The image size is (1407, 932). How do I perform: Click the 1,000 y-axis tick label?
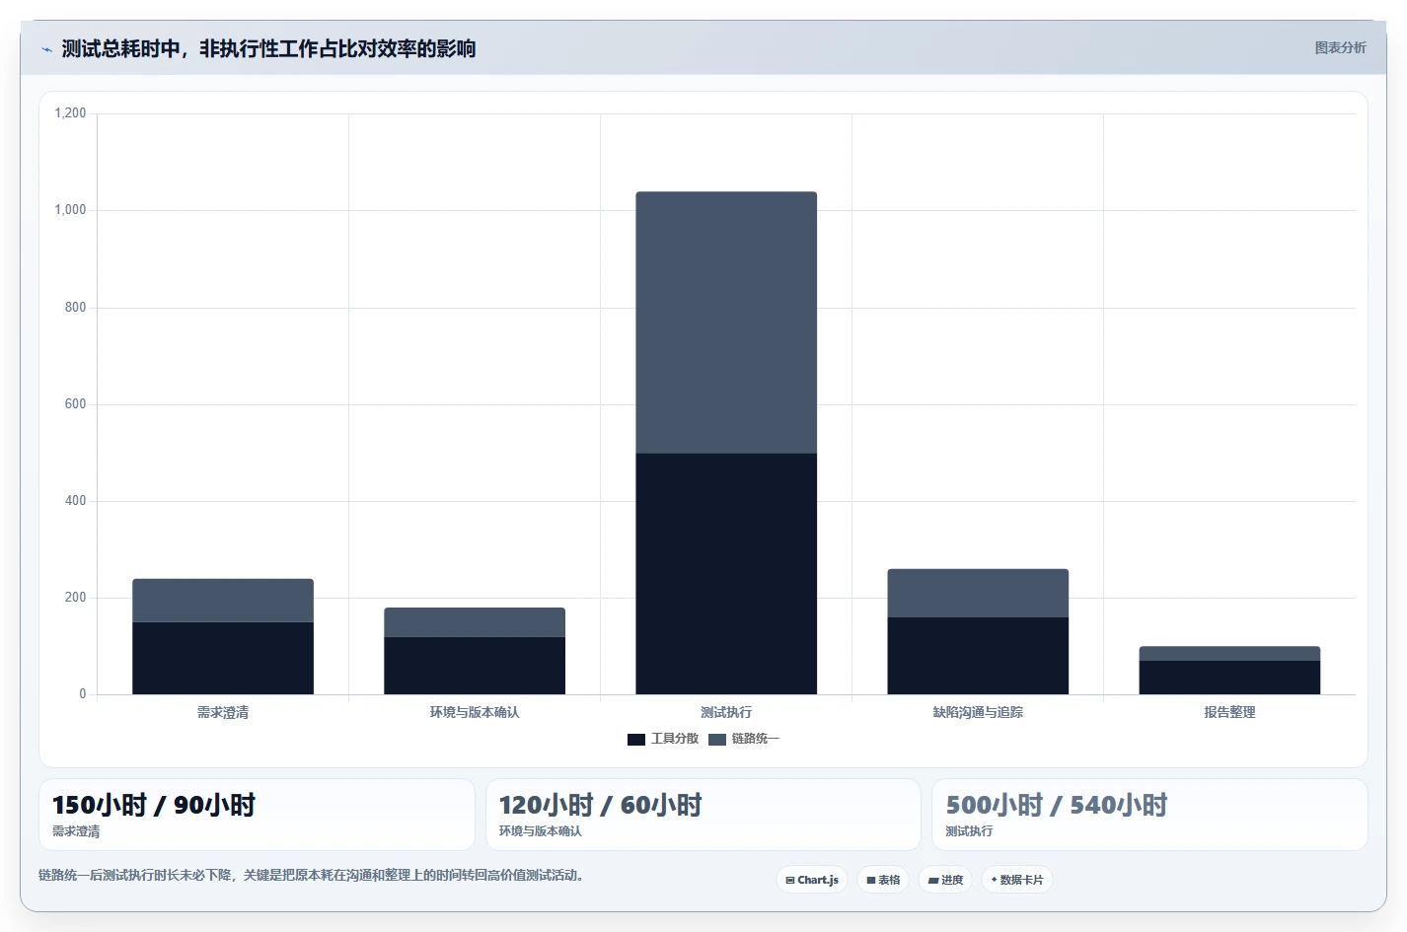coord(70,210)
